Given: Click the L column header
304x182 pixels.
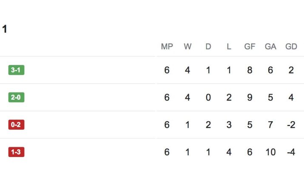Looking at the screenshot, I should tap(229, 47).
